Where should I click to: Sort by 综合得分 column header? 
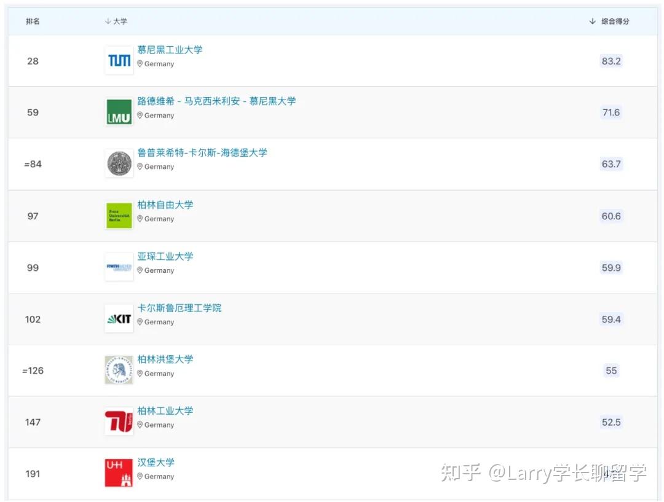click(609, 21)
